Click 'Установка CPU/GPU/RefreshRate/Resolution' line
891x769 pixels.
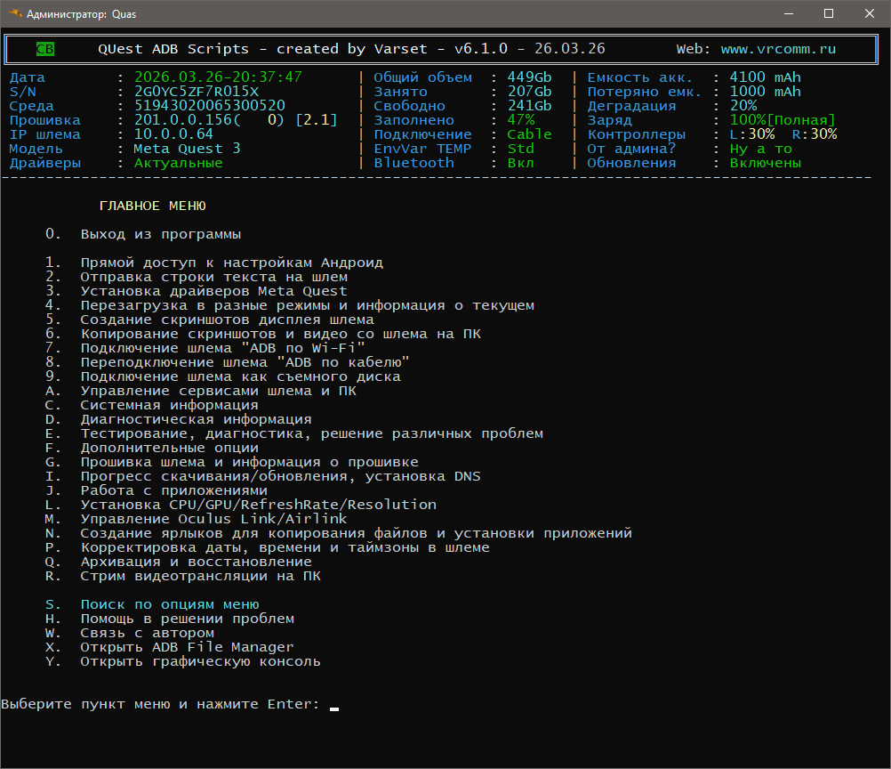[x=259, y=505]
